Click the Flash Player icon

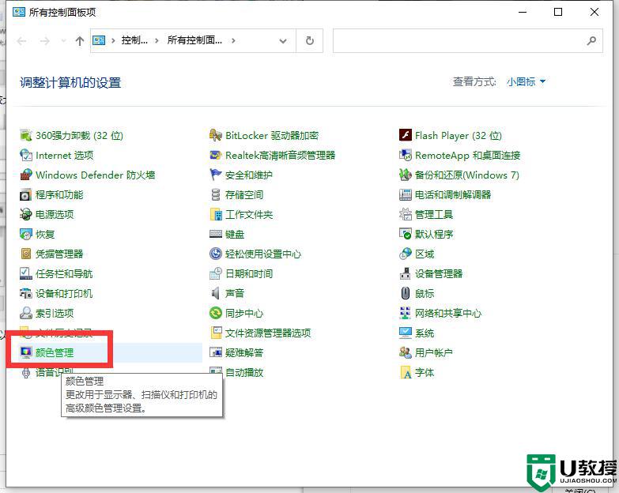(406, 135)
